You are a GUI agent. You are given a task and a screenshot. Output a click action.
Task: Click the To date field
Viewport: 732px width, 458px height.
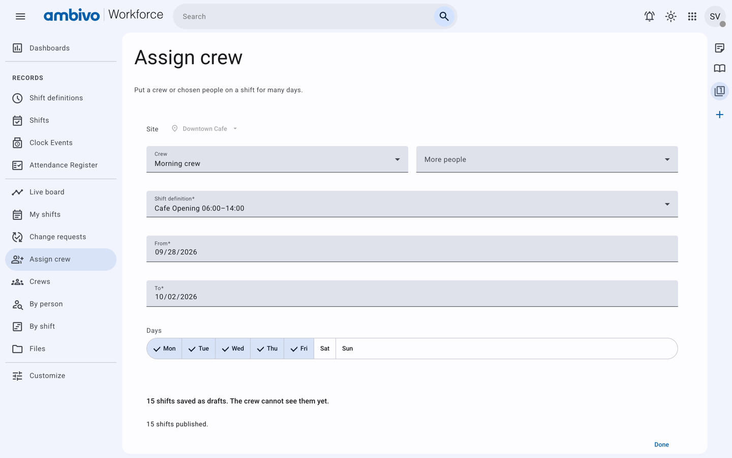[x=412, y=294]
